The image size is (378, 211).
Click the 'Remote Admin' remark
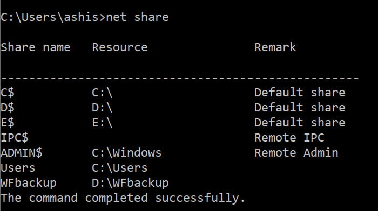click(x=296, y=153)
